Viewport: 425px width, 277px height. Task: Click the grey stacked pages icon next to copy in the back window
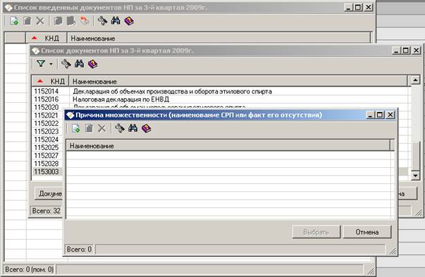point(71,21)
